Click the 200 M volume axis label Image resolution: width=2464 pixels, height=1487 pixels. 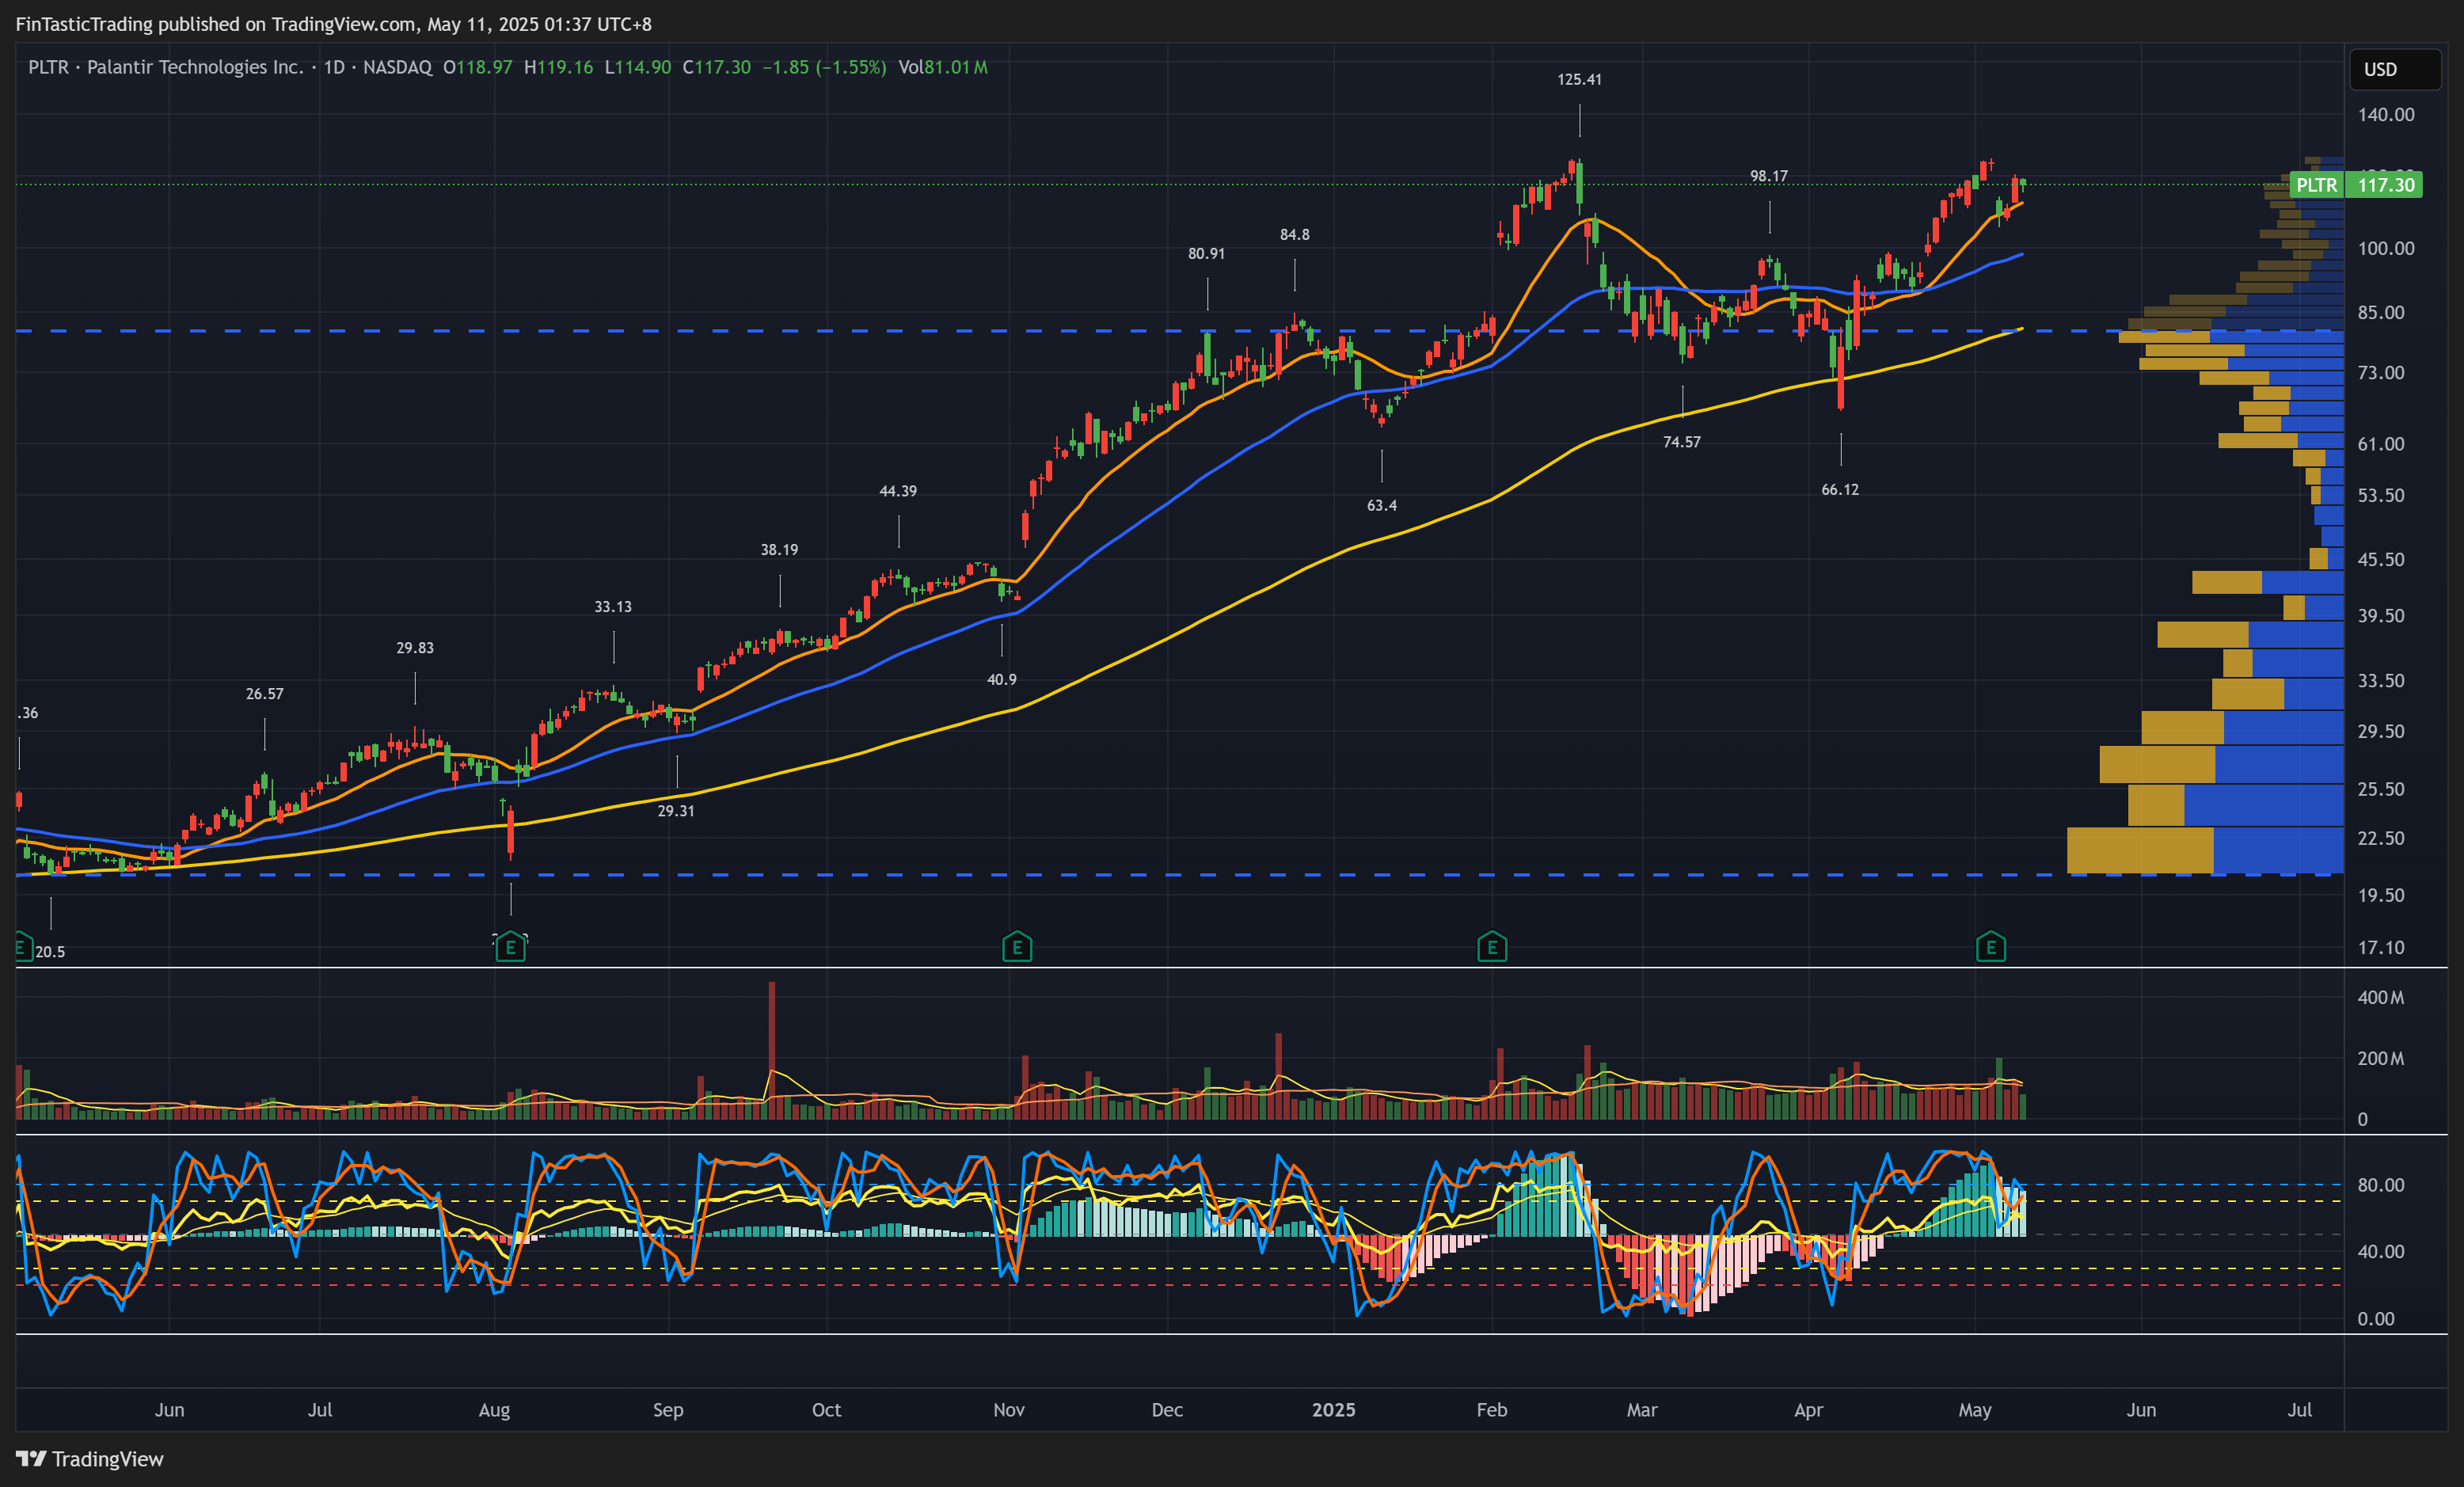pos(2381,1058)
